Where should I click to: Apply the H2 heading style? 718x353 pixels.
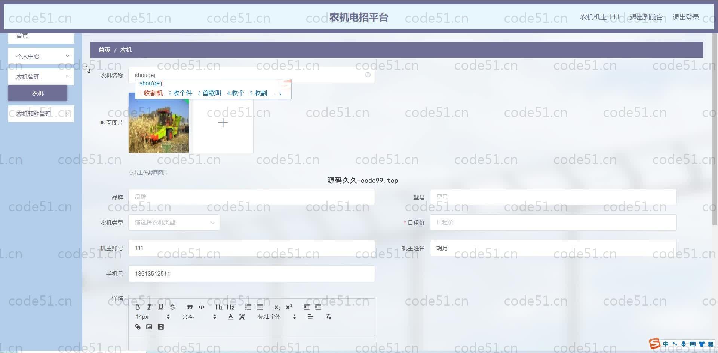[x=230, y=307]
